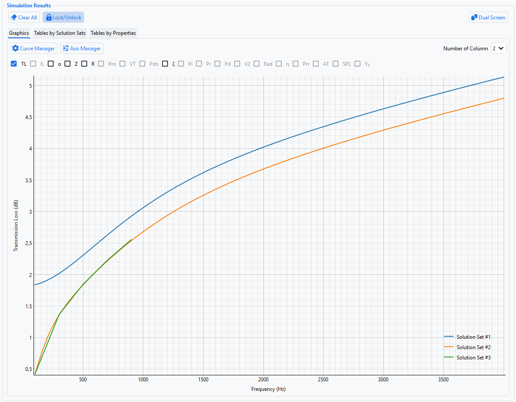516x402 pixels.
Task: Click the Axis Manager button label
Action: [85, 49]
